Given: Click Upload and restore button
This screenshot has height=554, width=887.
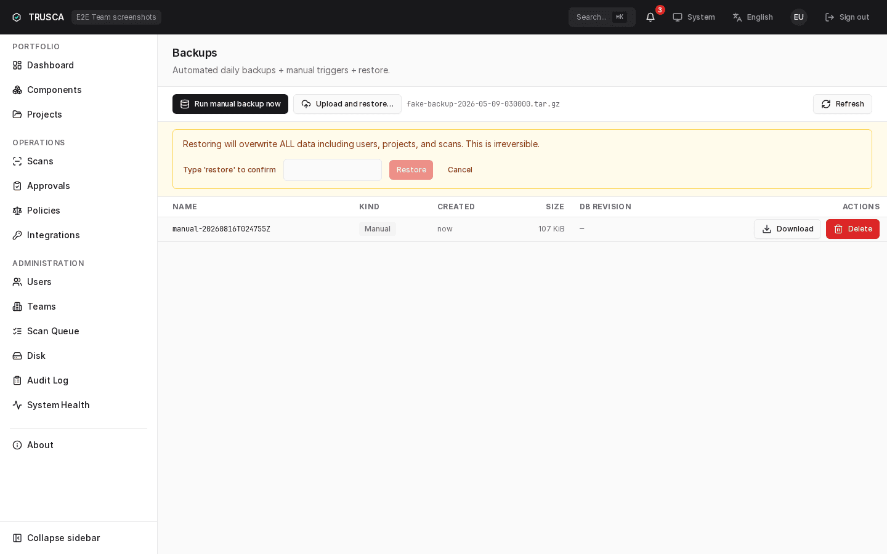Looking at the screenshot, I should [x=347, y=104].
